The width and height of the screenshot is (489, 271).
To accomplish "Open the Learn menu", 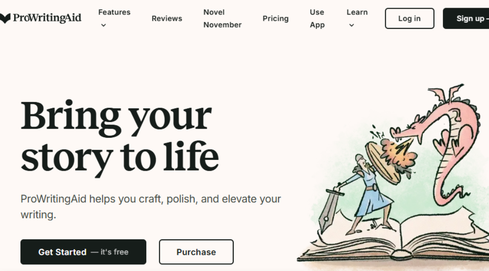I will click(357, 12).
